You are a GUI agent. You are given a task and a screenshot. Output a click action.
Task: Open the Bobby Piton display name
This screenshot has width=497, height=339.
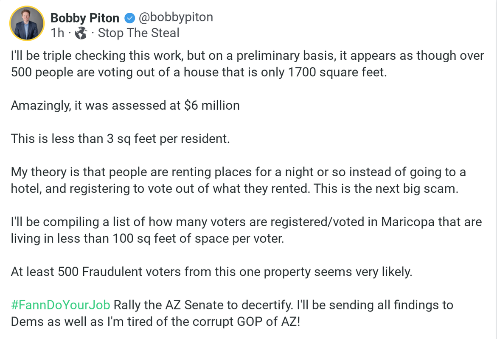click(x=85, y=18)
